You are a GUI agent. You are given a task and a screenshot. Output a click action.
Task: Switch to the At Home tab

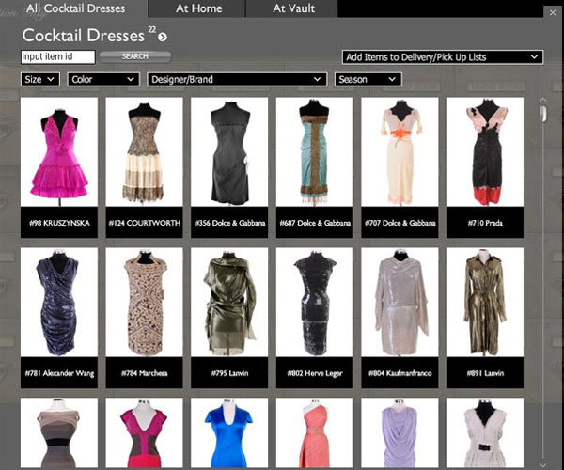pos(197,9)
